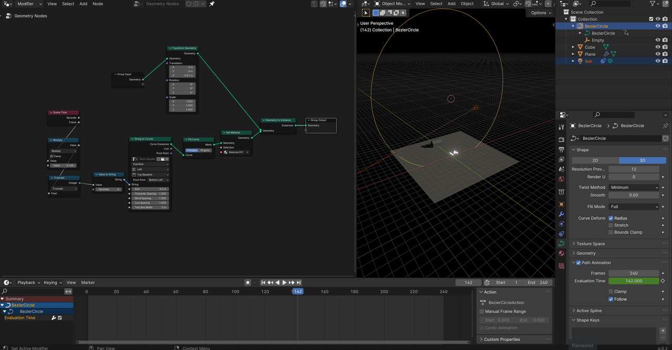The height and width of the screenshot is (350, 672).
Task: Disable the Follow checkbox in Path Animation
Action: pos(611,299)
